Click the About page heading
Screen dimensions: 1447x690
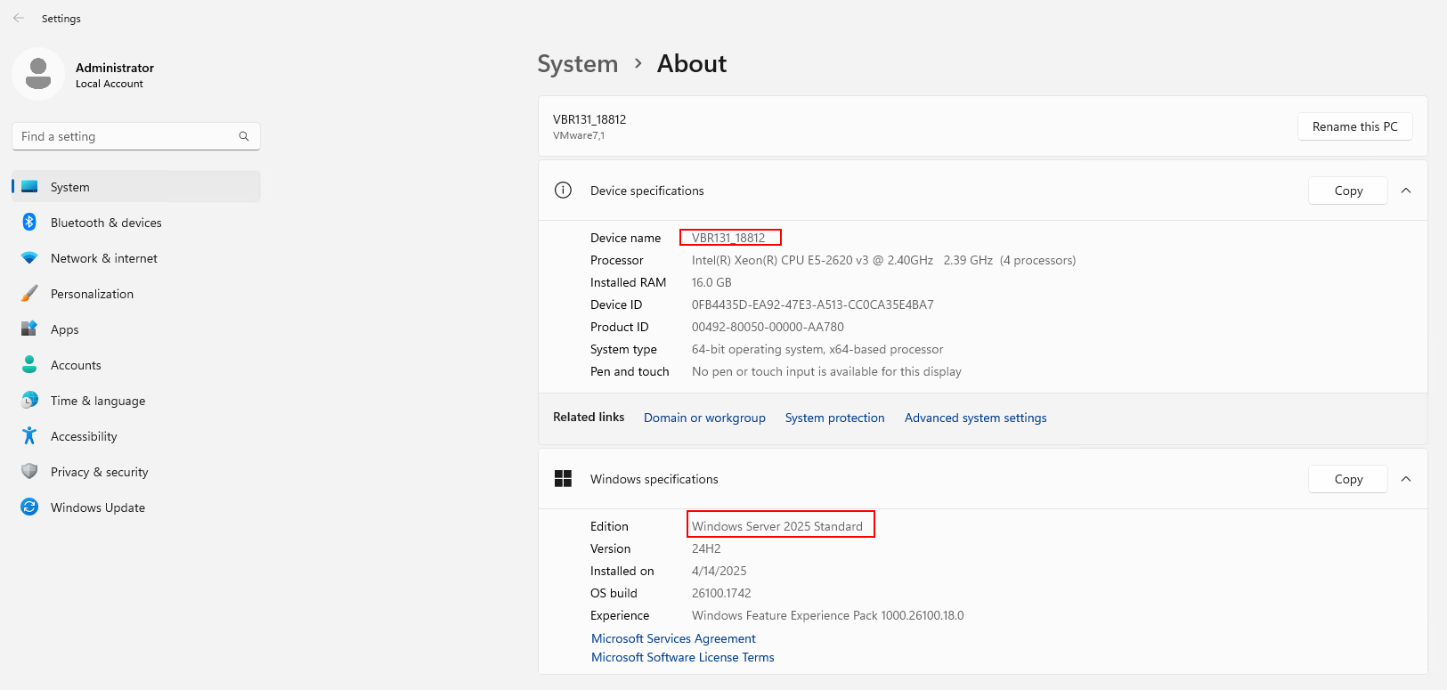(692, 64)
